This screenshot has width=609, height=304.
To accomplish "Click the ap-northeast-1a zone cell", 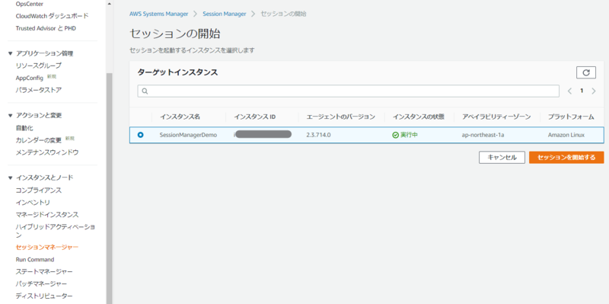I will [x=483, y=136].
